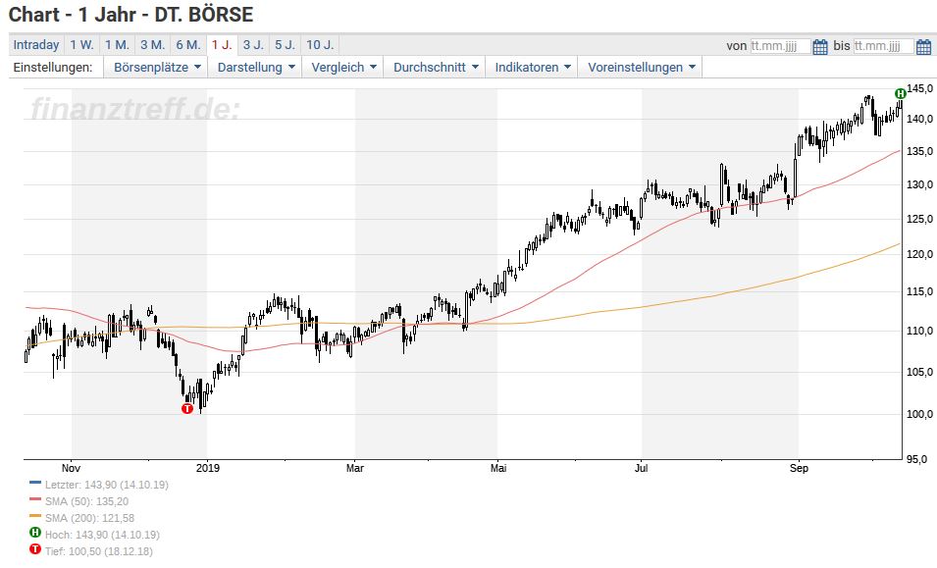Click the 'Chart - 1 Jahr - DT. BÖRSE' heading
Image resolution: width=937 pixels, height=568 pixels.
[x=130, y=15]
